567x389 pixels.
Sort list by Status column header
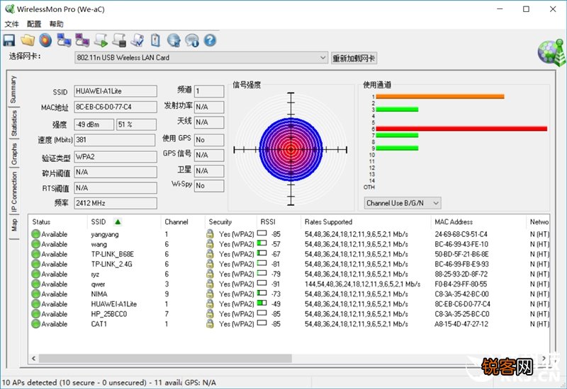[58, 222]
